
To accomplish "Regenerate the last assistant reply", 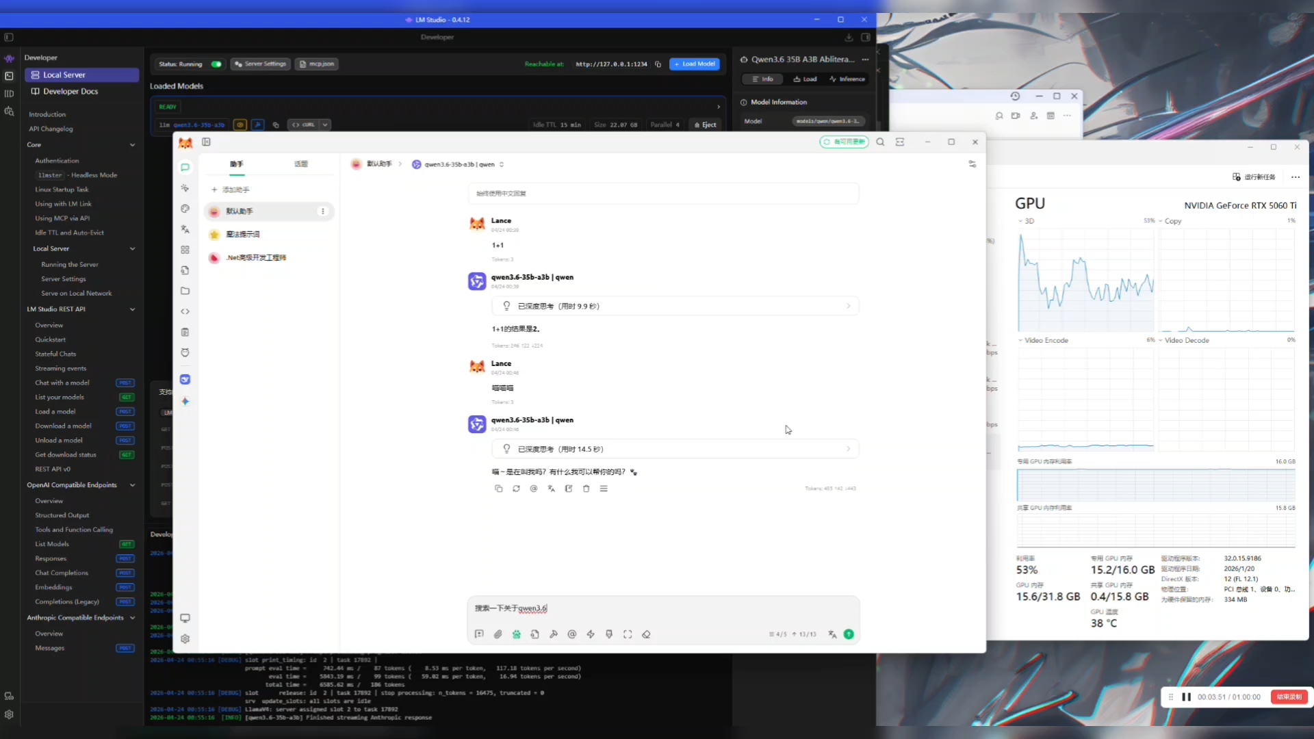I will pyautogui.click(x=516, y=489).
